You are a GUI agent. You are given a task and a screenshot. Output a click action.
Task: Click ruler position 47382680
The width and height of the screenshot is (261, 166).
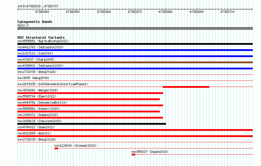166,12
